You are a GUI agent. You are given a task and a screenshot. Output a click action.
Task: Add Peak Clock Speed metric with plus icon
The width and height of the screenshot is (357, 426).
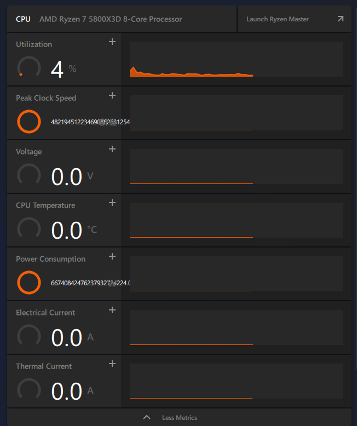point(112,95)
